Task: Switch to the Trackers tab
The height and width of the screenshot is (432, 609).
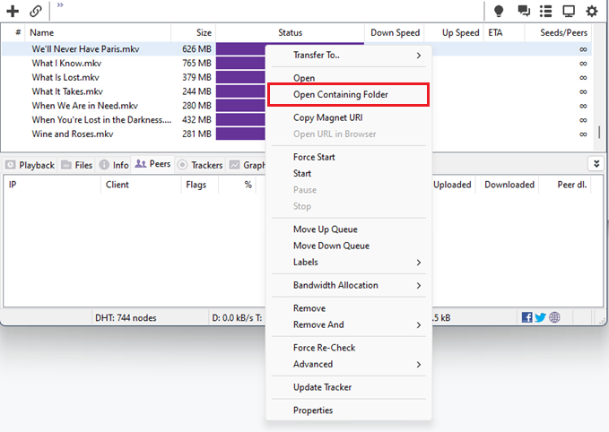Action: coord(200,165)
